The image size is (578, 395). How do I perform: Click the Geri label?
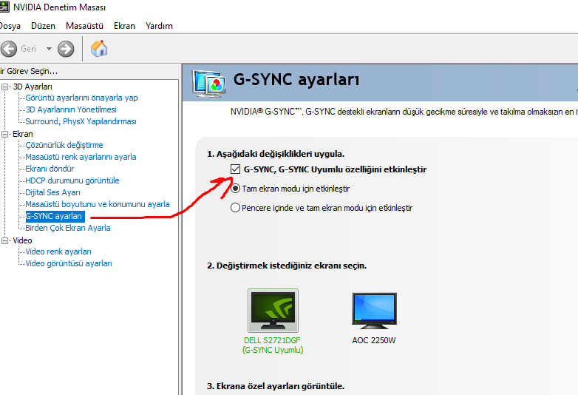click(x=28, y=49)
